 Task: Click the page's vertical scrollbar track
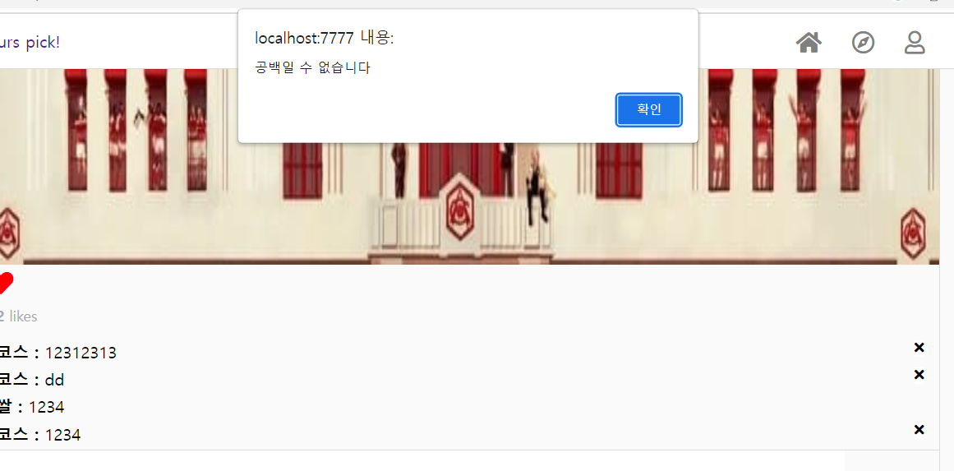pos(947,268)
